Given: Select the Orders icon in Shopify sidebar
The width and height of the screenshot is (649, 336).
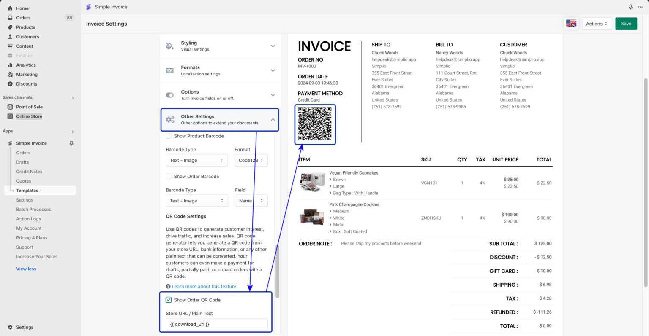Looking at the screenshot, I should 10,18.
